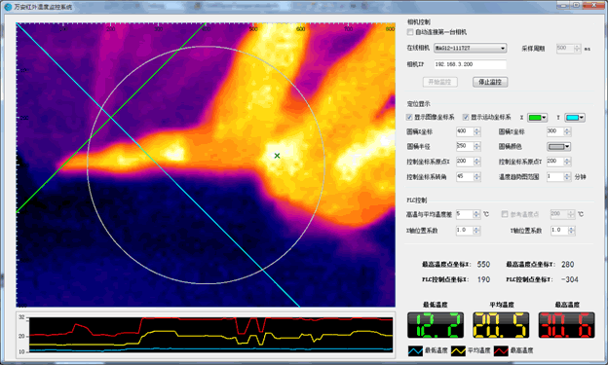Click the red maximum temperature legend icon
608x365 pixels.
(x=501, y=350)
